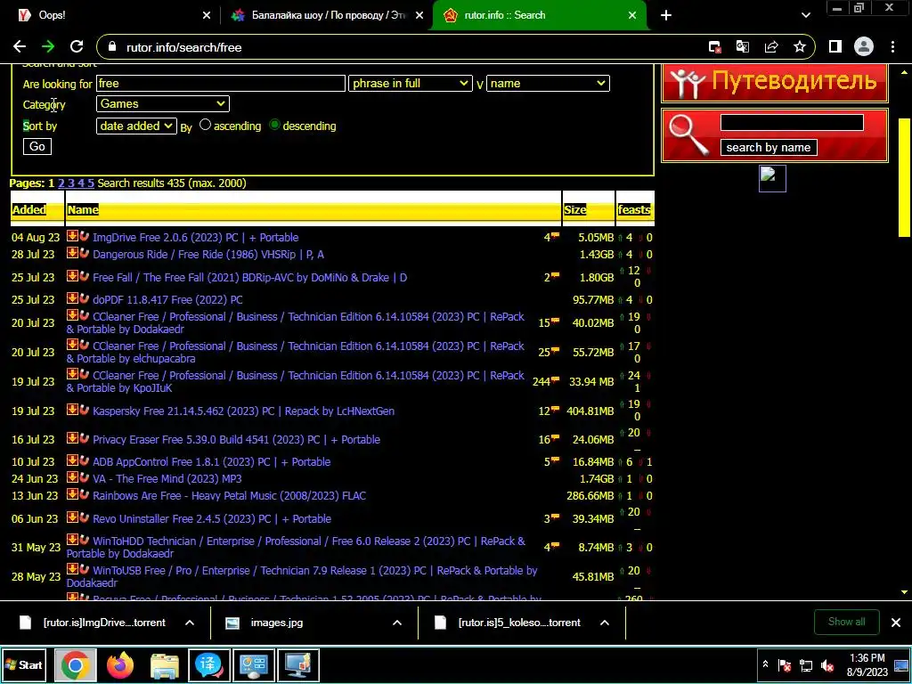Image resolution: width=912 pixels, height=684 pixels.
Task: Download torrent icon for ImgDrive Free row
Action: tap(72, 236)
